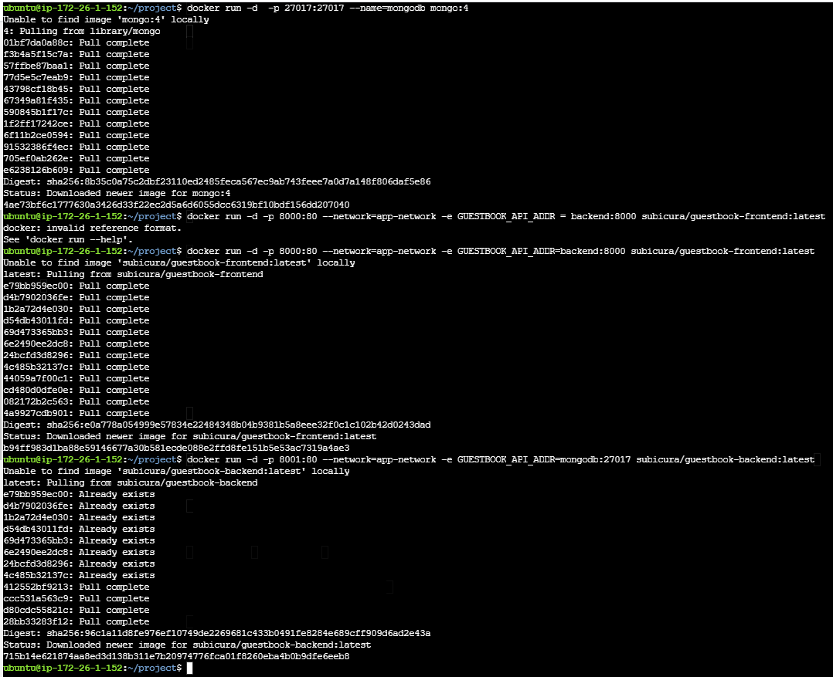The image size is (833, 677).
Task: Select layer 4c485b32137c Already exists line
Action: [79, 576]
